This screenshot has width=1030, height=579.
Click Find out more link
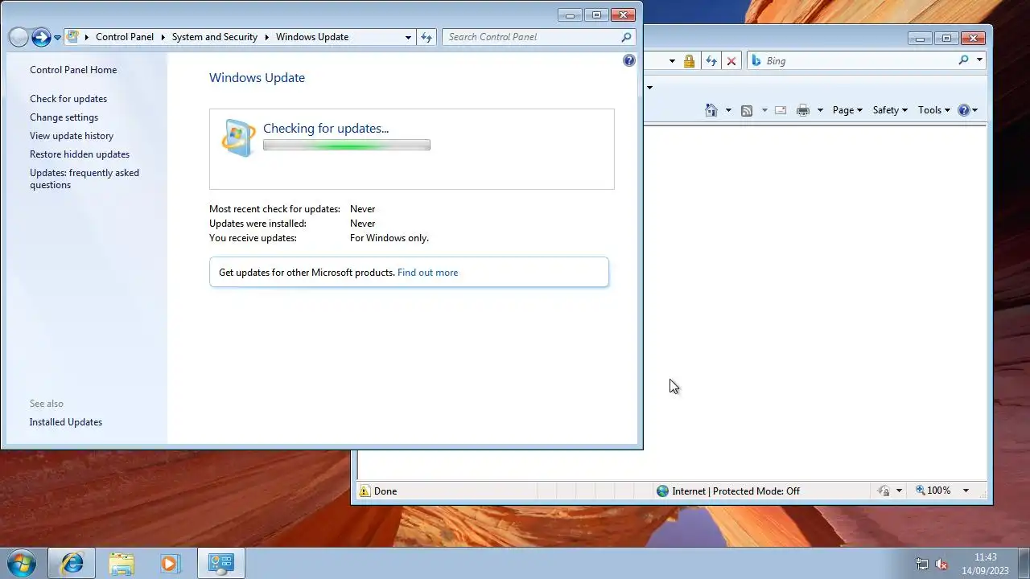tap(427, 273)
